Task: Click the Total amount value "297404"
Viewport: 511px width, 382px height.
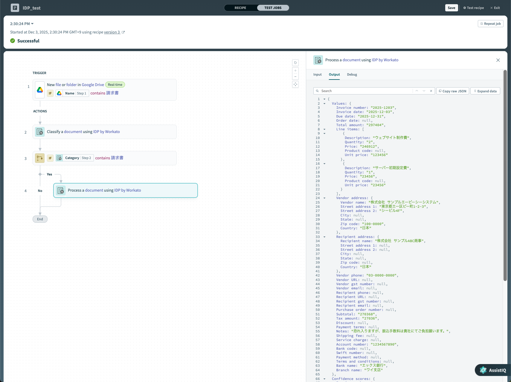Action: coord(375,125)
